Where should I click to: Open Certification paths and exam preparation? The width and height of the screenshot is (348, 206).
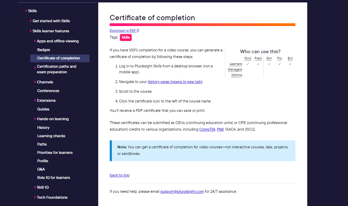56,69
